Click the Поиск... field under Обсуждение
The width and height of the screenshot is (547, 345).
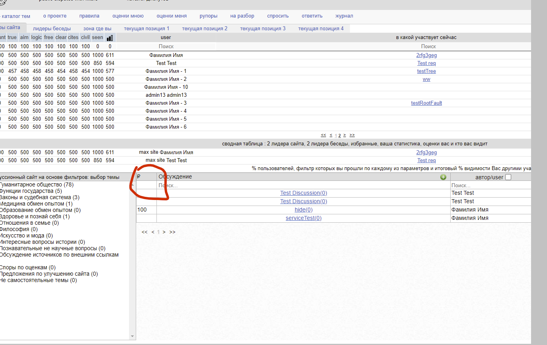tap(303, 185)
